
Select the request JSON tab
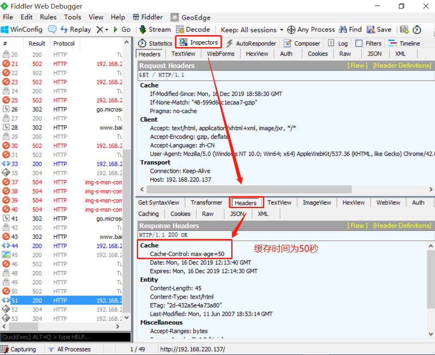pyautogui.click(x=374, y=54)
